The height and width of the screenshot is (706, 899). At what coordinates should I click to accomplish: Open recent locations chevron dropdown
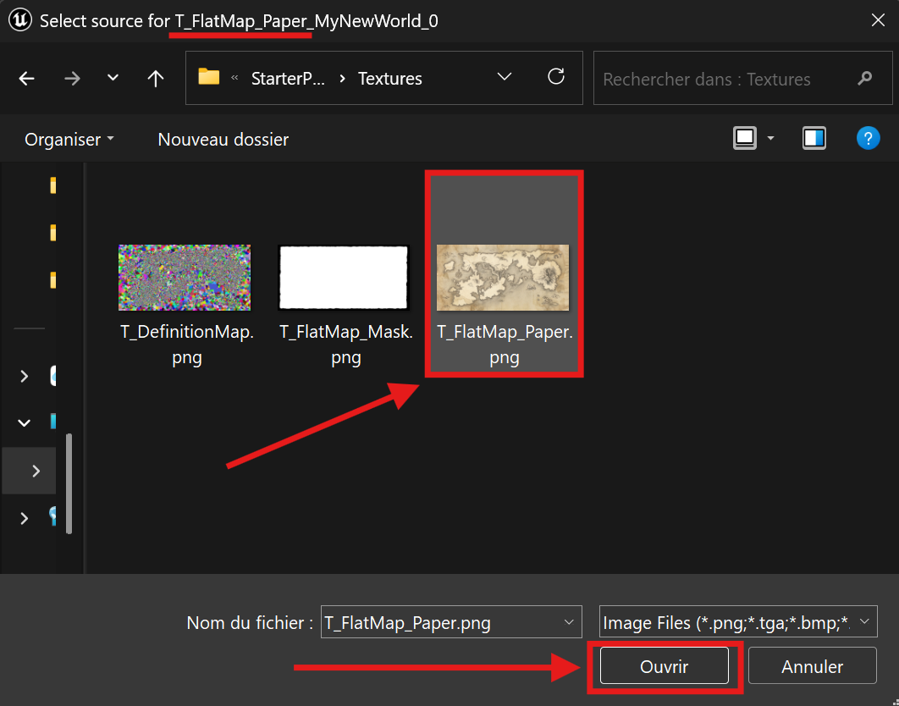pyautogui.click(x=113, y=77)
